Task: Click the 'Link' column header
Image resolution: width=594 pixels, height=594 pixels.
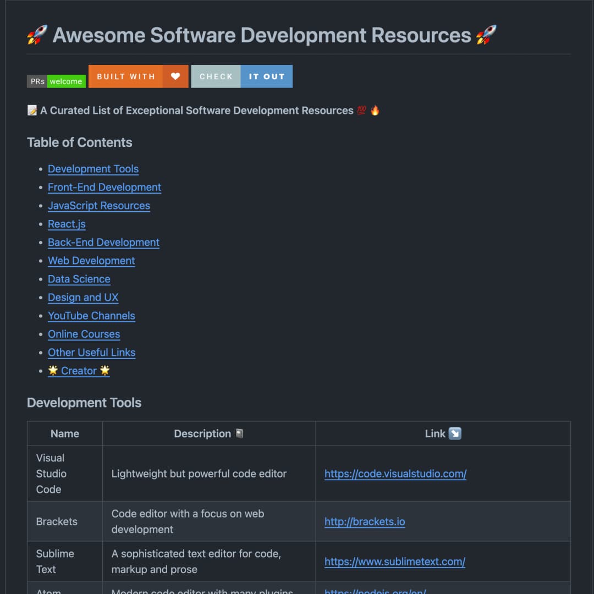Action: pyautogui.click(x=443, y=433)
